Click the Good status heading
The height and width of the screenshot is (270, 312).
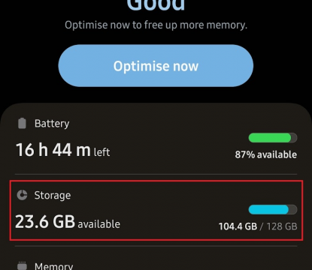(x=156, y=5)
